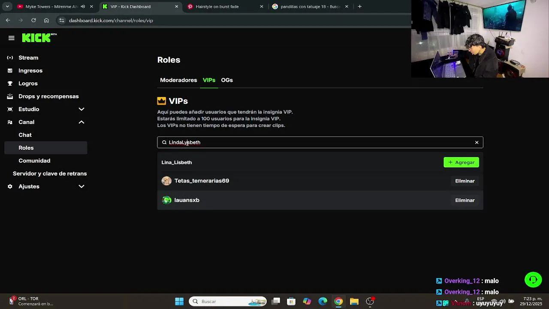
Task: Click the Tetas_temerarias69 avatar
Action: 166,181
